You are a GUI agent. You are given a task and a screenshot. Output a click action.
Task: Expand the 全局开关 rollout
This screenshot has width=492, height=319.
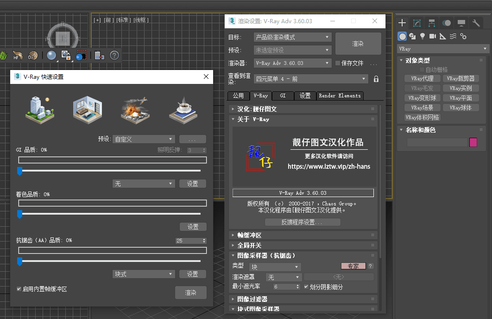tap(303, 245)
